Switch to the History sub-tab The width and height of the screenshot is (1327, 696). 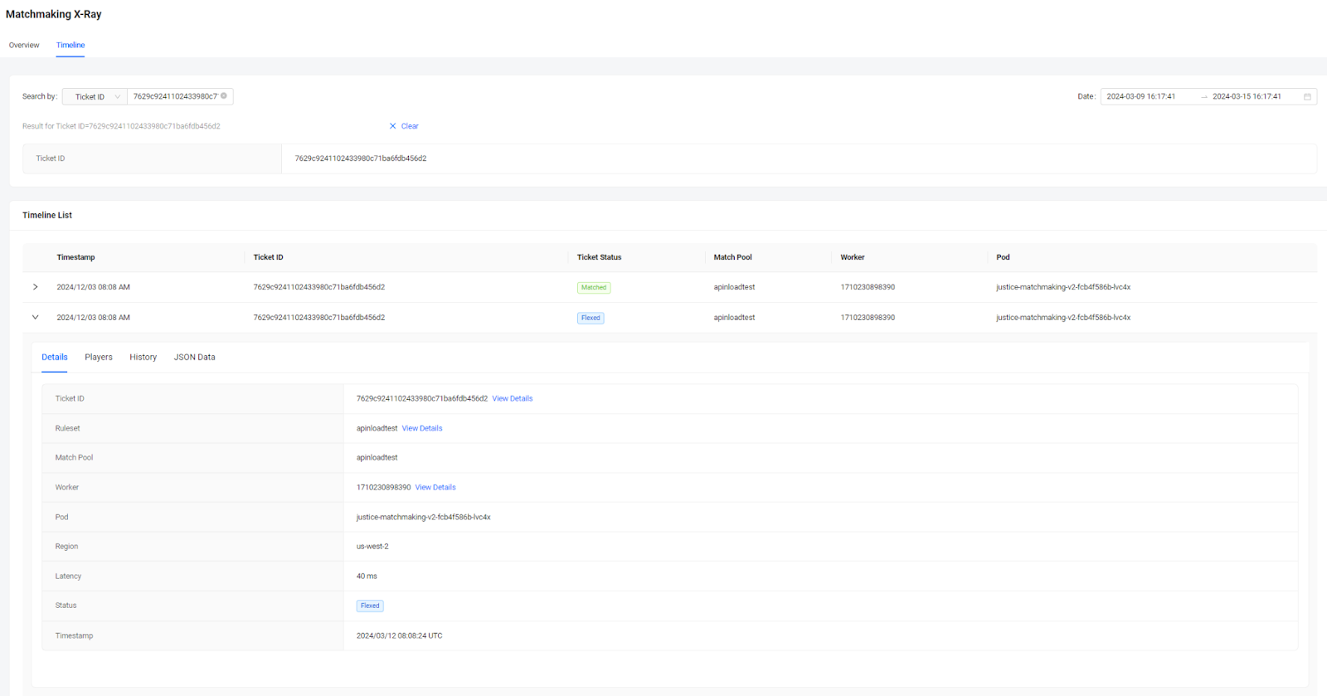(x=143, y=358)
